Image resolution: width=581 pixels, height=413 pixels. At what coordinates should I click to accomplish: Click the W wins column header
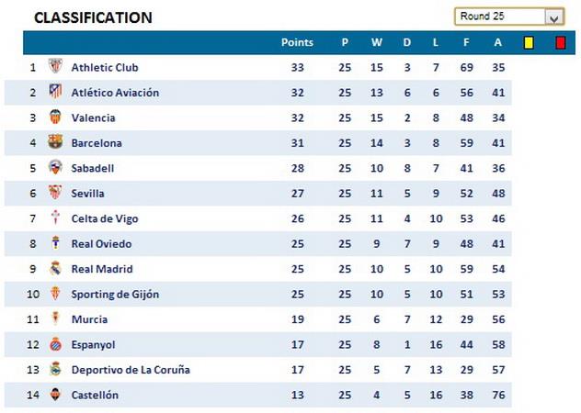click(x=376, y=42)
